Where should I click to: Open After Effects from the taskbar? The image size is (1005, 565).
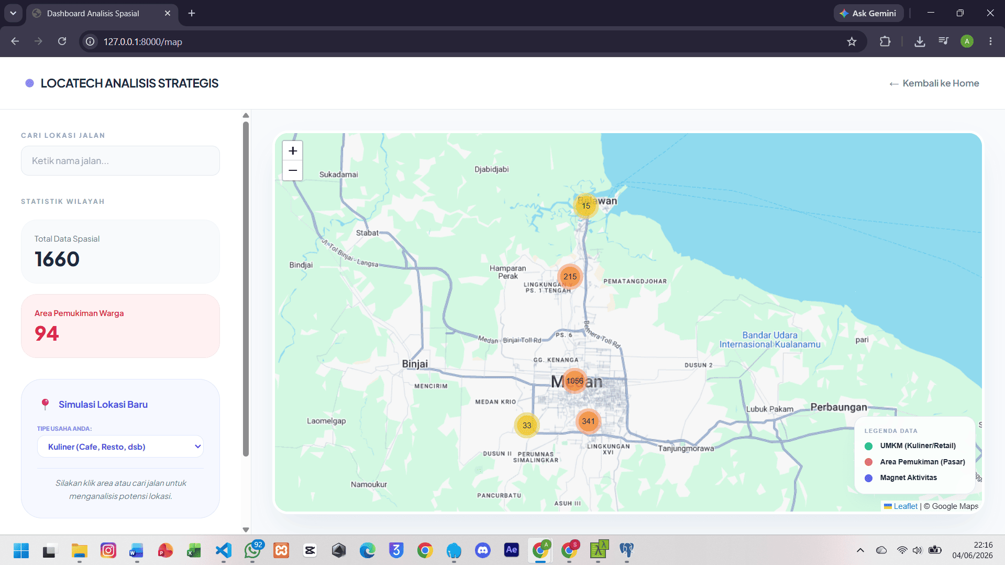[x=512, y=550]
